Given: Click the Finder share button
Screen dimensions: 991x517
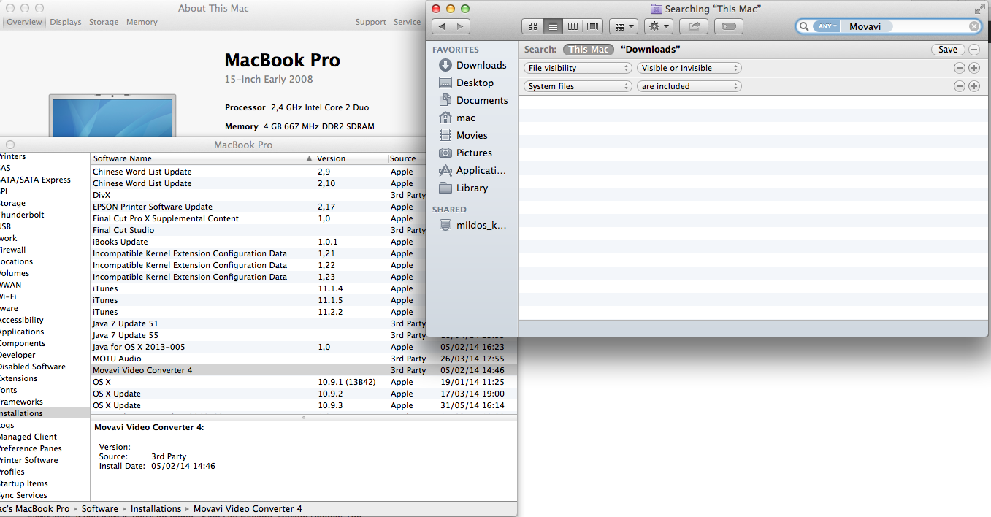Looking at the screenshot, I should [693, 26].
